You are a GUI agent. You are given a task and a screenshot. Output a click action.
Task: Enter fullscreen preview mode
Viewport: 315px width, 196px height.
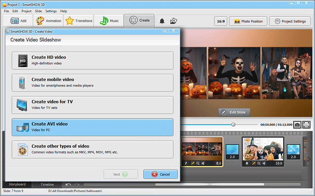click(306, 125)
